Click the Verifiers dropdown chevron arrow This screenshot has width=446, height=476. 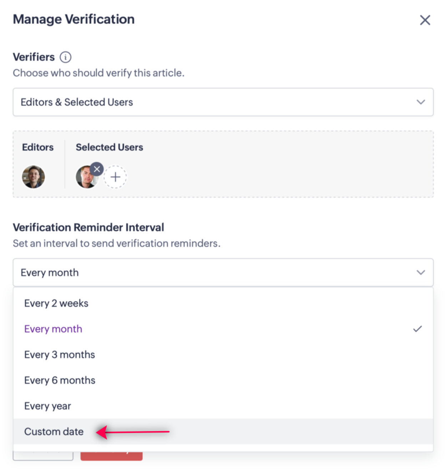[x=421, y=102]
